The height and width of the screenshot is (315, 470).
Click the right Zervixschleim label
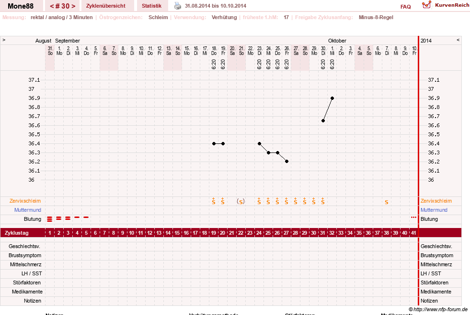(436, 201)
